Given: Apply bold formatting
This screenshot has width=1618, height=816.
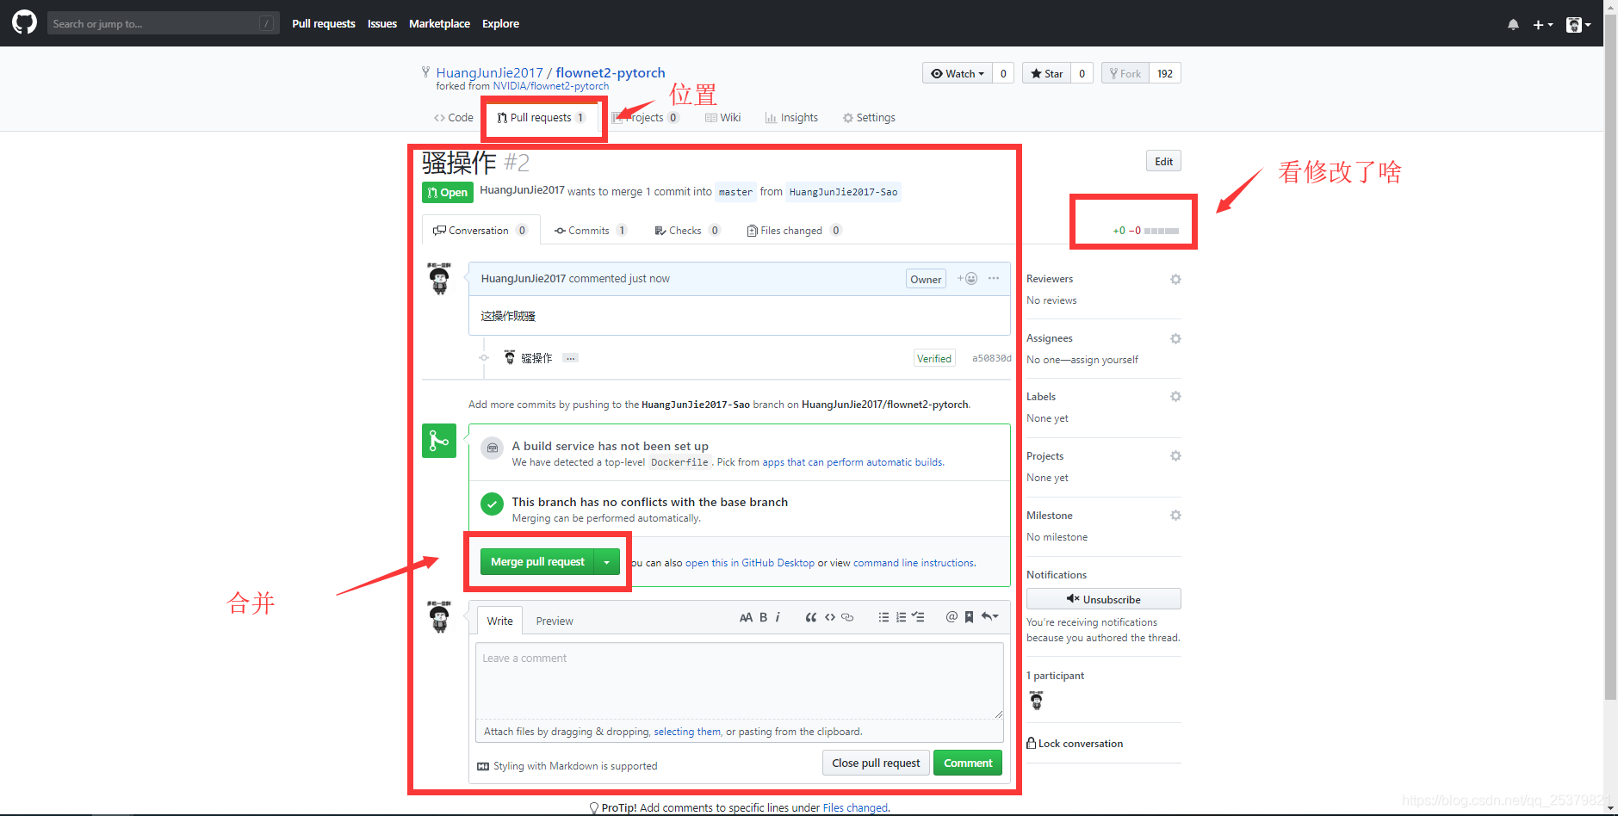Looking at the screenshot, I should [763, 617].
